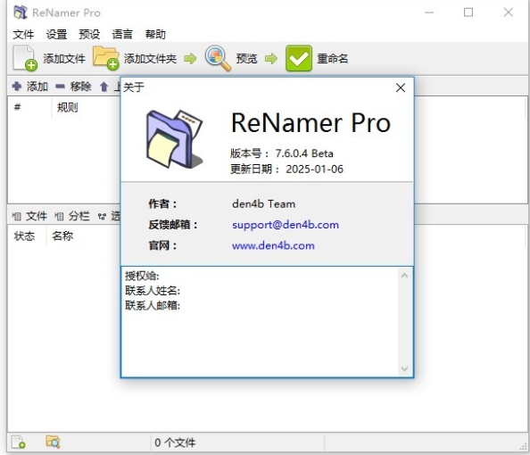This screenshot has height=455, width=530.
Task: Click the status bar folder search icon
Action: click(x=53, y=442)
